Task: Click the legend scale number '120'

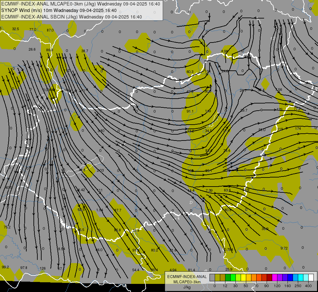Action: [277, 286]
